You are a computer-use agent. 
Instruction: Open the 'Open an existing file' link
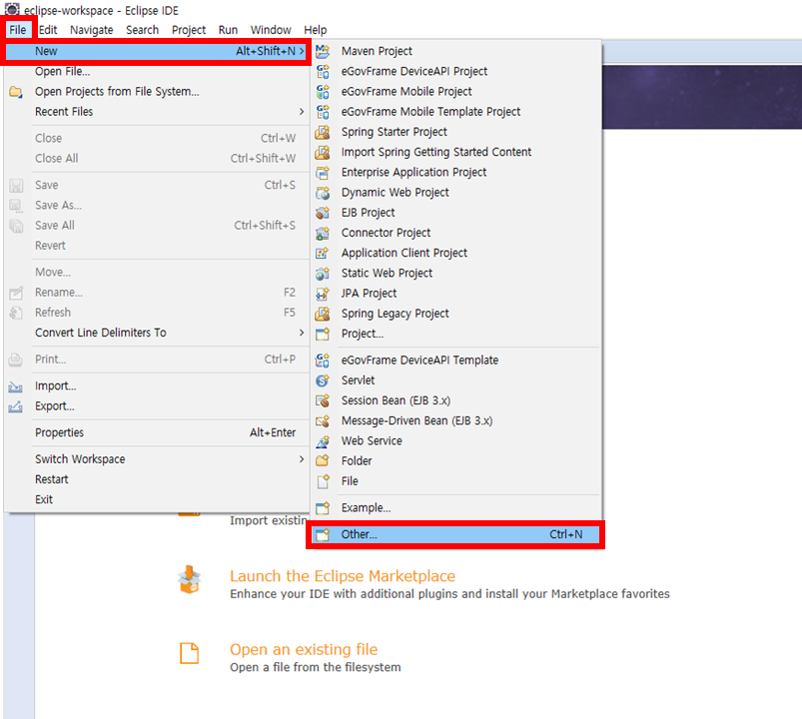coord(304,649)
